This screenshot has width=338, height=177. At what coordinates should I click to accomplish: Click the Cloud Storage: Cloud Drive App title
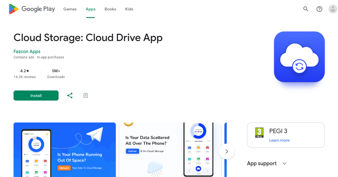click(88, 37)
